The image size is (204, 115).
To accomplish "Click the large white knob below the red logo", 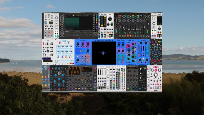I will [156, 75].
